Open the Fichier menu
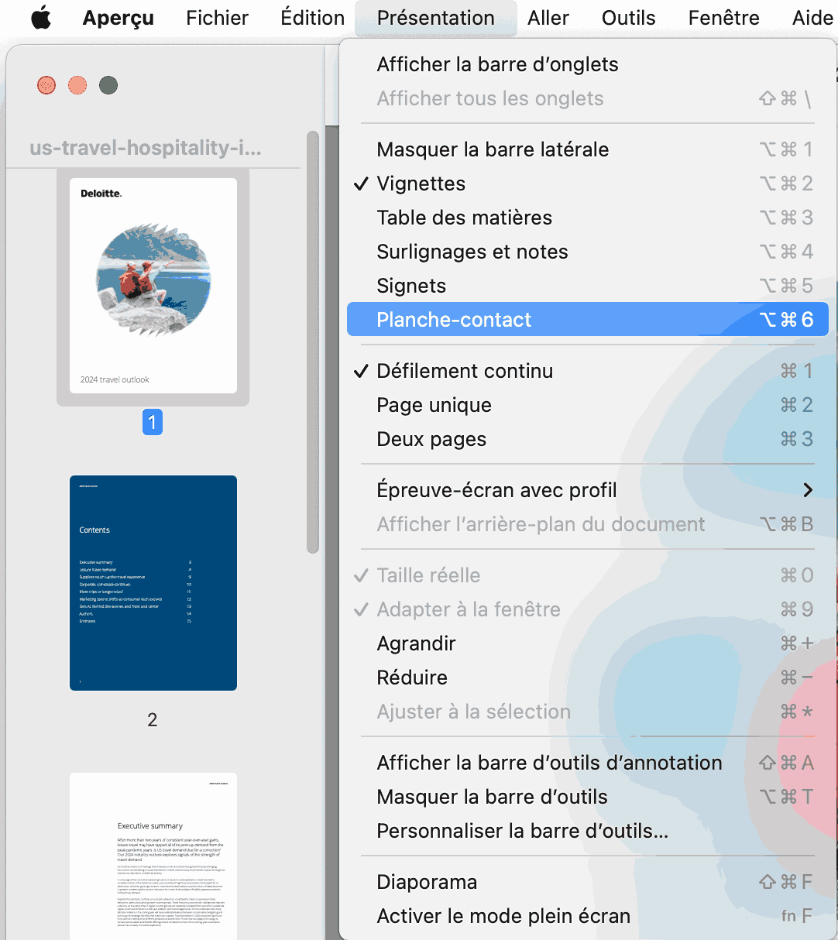Screen dimensions: 838x940 pos(218,18)
